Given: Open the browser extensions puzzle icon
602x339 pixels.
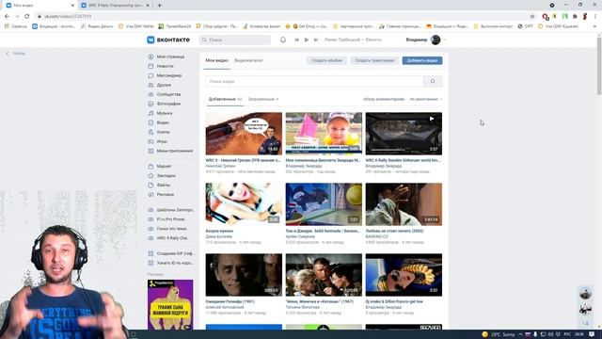Looking at the screenshot, I should click(x=575, y=17).
